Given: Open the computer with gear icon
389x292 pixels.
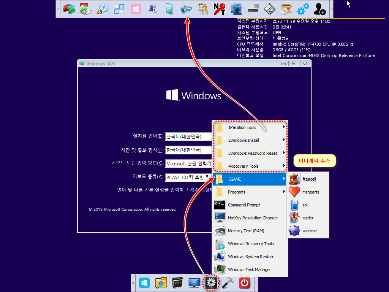Looking at the screenshot, I should 153,9.
